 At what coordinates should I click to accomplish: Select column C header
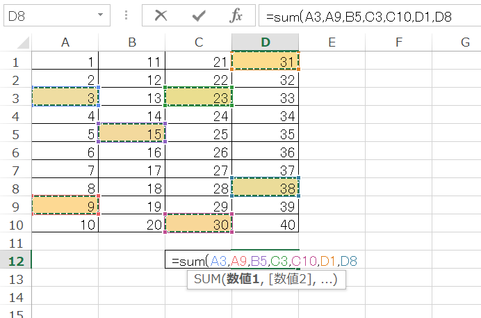click(x=199, y=42)
